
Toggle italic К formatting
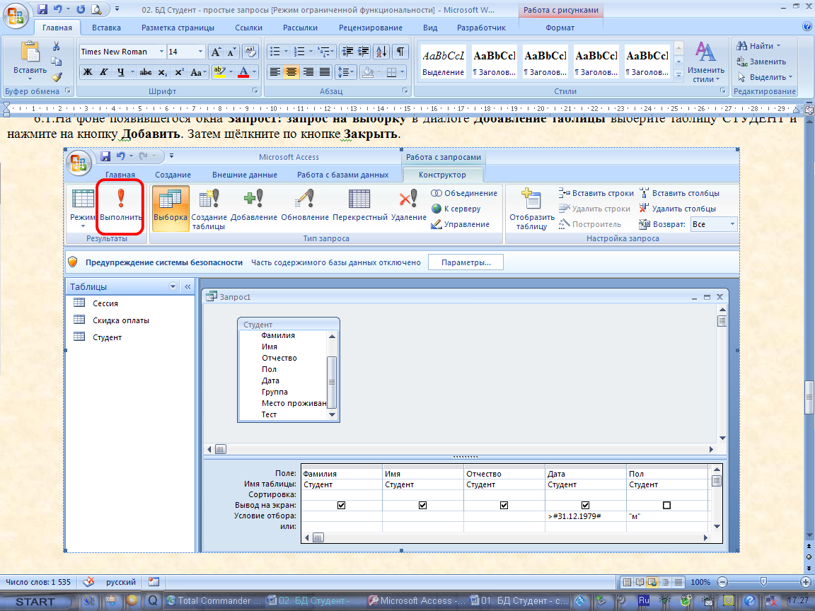104,72
